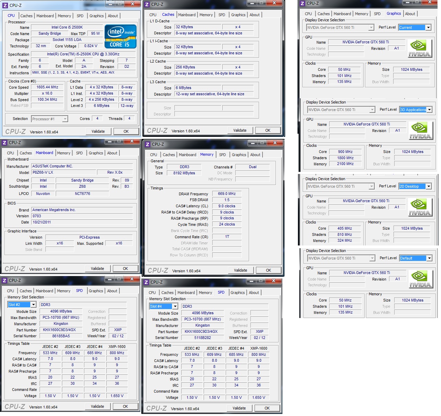
Task: Open About tab in the DRAM timings window
Action: pyautogui.click(x=255, y=155)
